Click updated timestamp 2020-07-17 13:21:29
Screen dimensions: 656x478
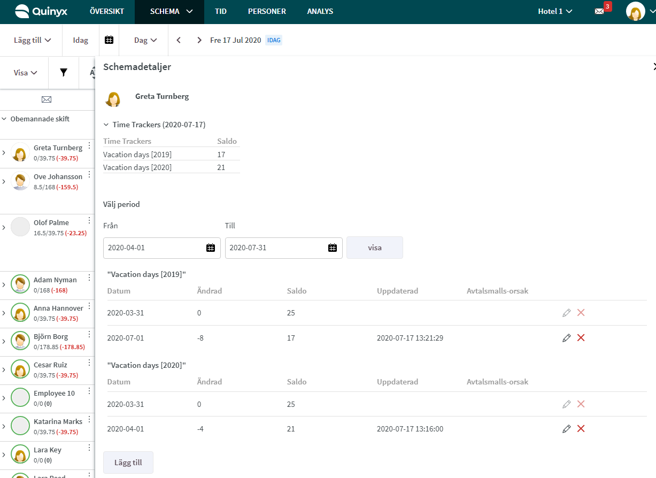point(410,338)
